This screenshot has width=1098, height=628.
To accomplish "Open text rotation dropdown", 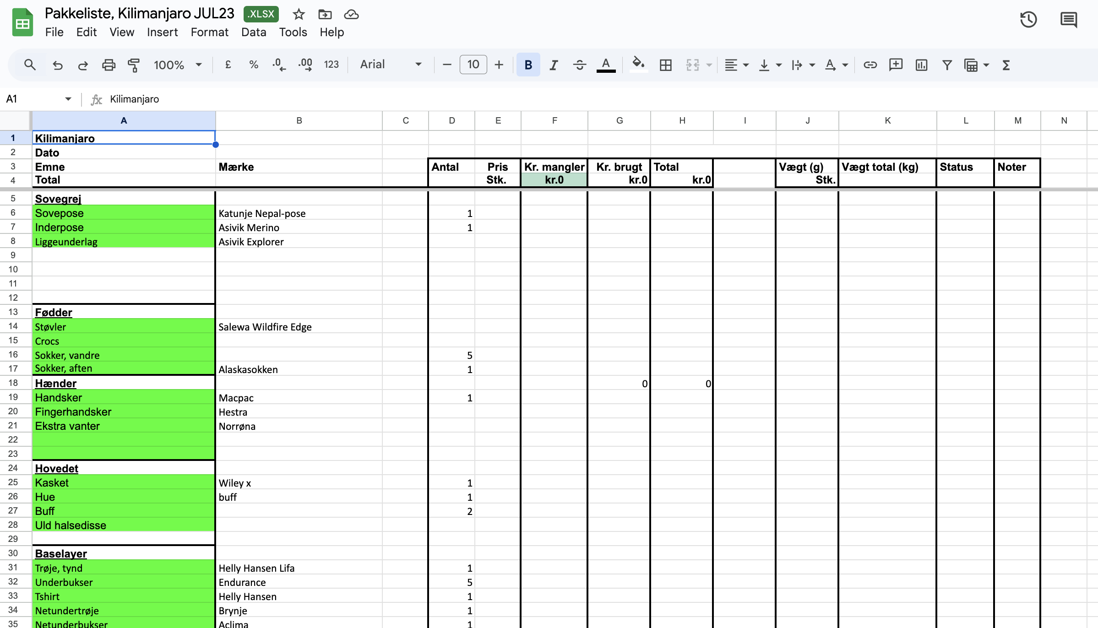I will tap(836, 65).
